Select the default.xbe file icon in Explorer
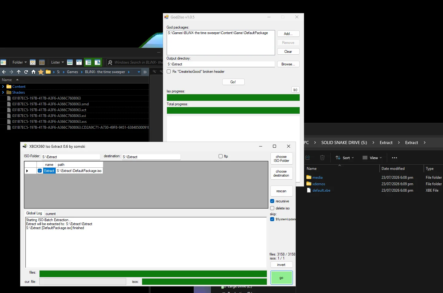The image size is (443, 293). click(x=309, y=190)
